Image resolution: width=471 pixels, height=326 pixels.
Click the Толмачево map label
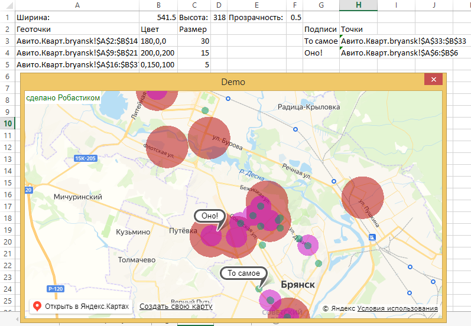pos(137,260)
